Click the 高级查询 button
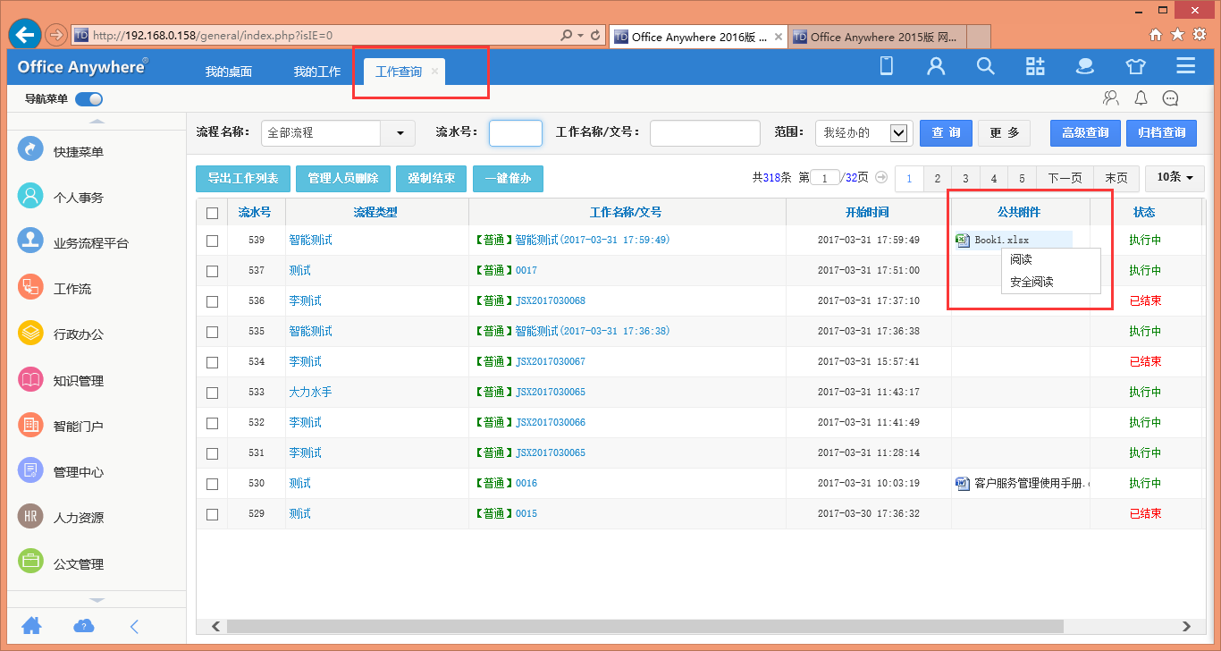Screen dimensions: 1221x651 click(x=1085, y=133)
